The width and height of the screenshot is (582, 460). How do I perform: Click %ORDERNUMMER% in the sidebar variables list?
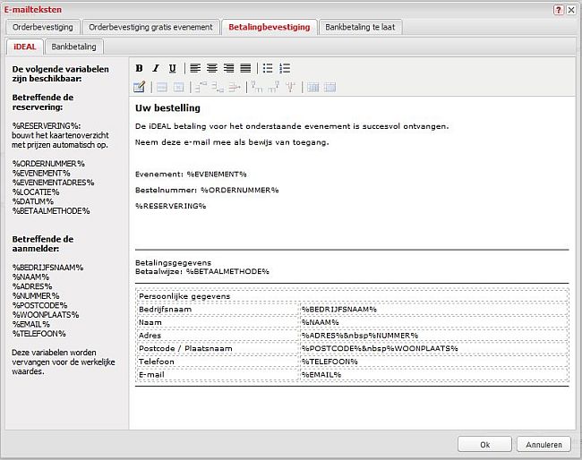pyautogui.click(x=48, y=164)
